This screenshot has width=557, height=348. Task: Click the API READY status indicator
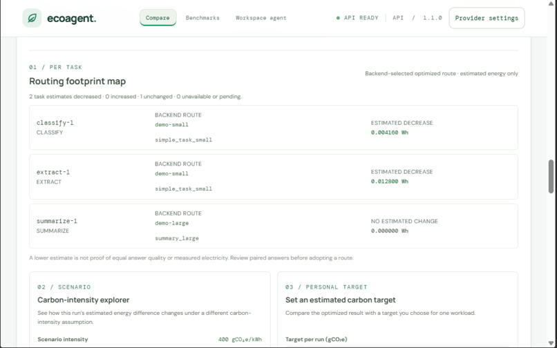point(357,18)
